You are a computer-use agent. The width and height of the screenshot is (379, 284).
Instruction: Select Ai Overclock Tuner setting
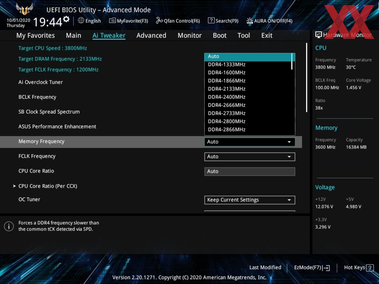point(41,82)
